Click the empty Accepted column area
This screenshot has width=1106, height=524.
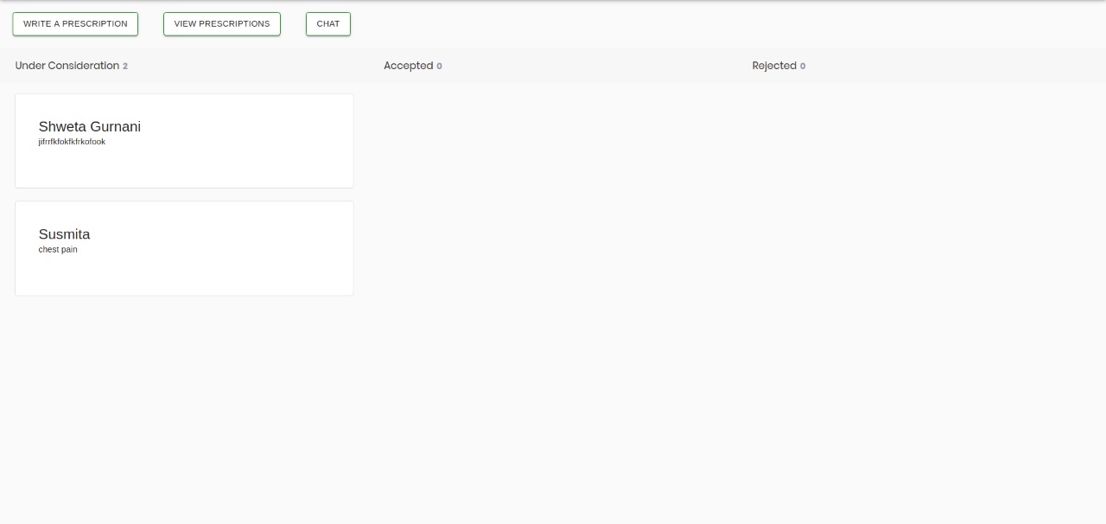tap(553, 259)
